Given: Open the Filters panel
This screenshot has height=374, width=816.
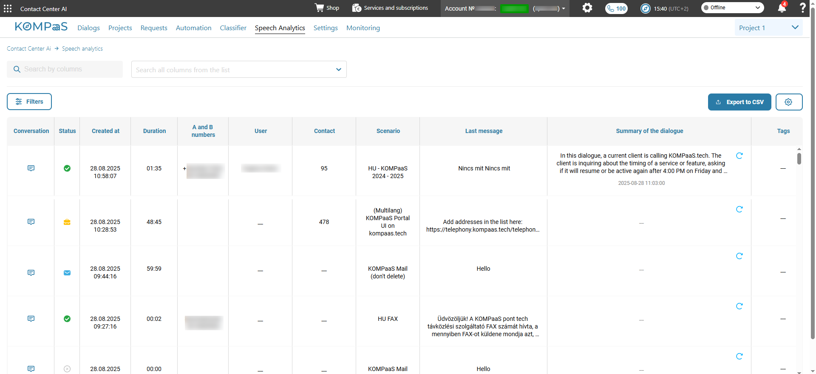Looking at the screenshot, I should click(29, 102).
